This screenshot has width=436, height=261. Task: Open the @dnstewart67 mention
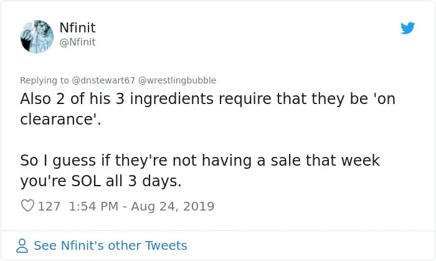click(x=103, y=80)
